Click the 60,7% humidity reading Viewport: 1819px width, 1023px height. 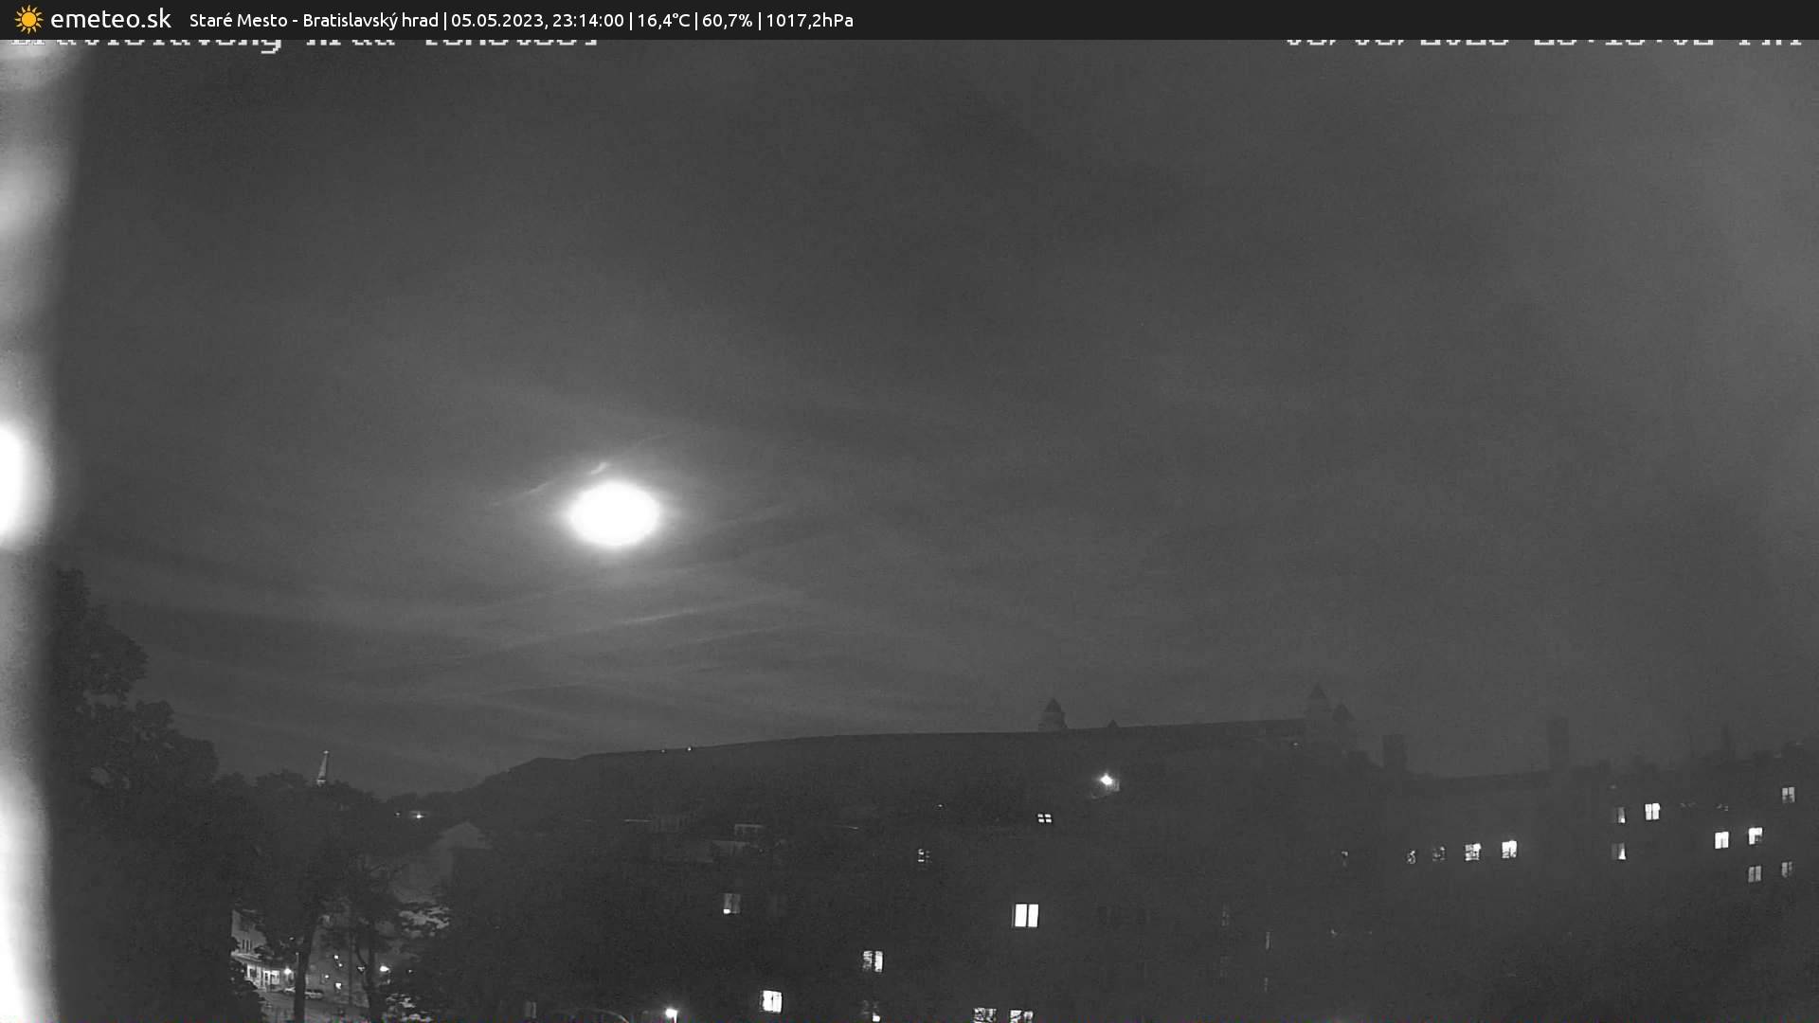(727, 20)
